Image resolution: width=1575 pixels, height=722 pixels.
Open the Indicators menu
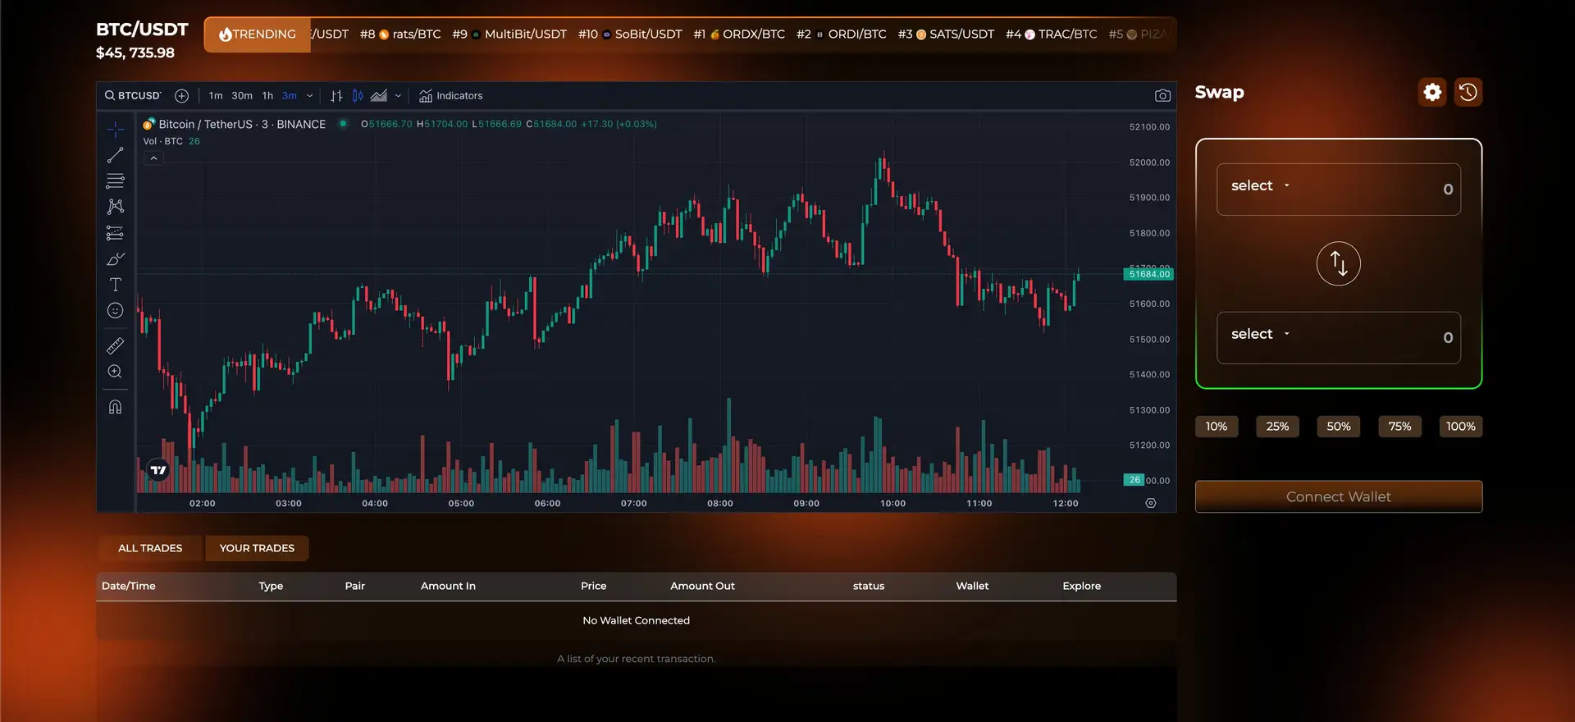(450, 96)
